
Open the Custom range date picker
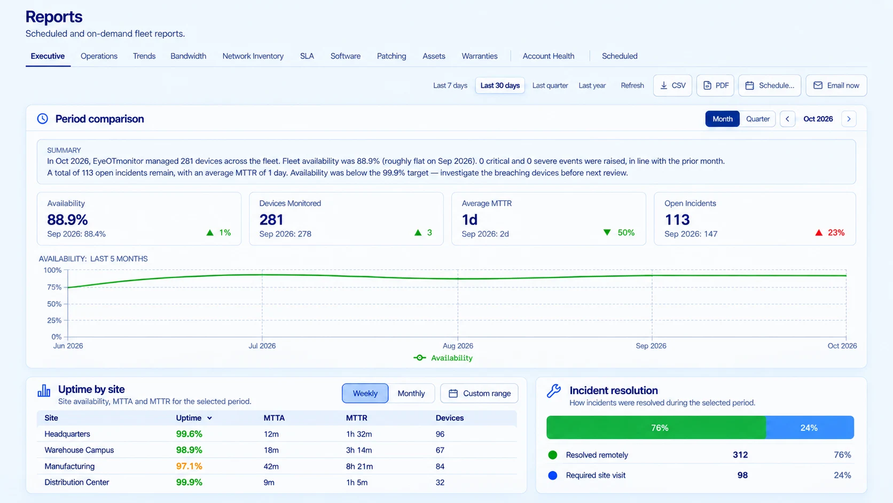pos(479,393)
